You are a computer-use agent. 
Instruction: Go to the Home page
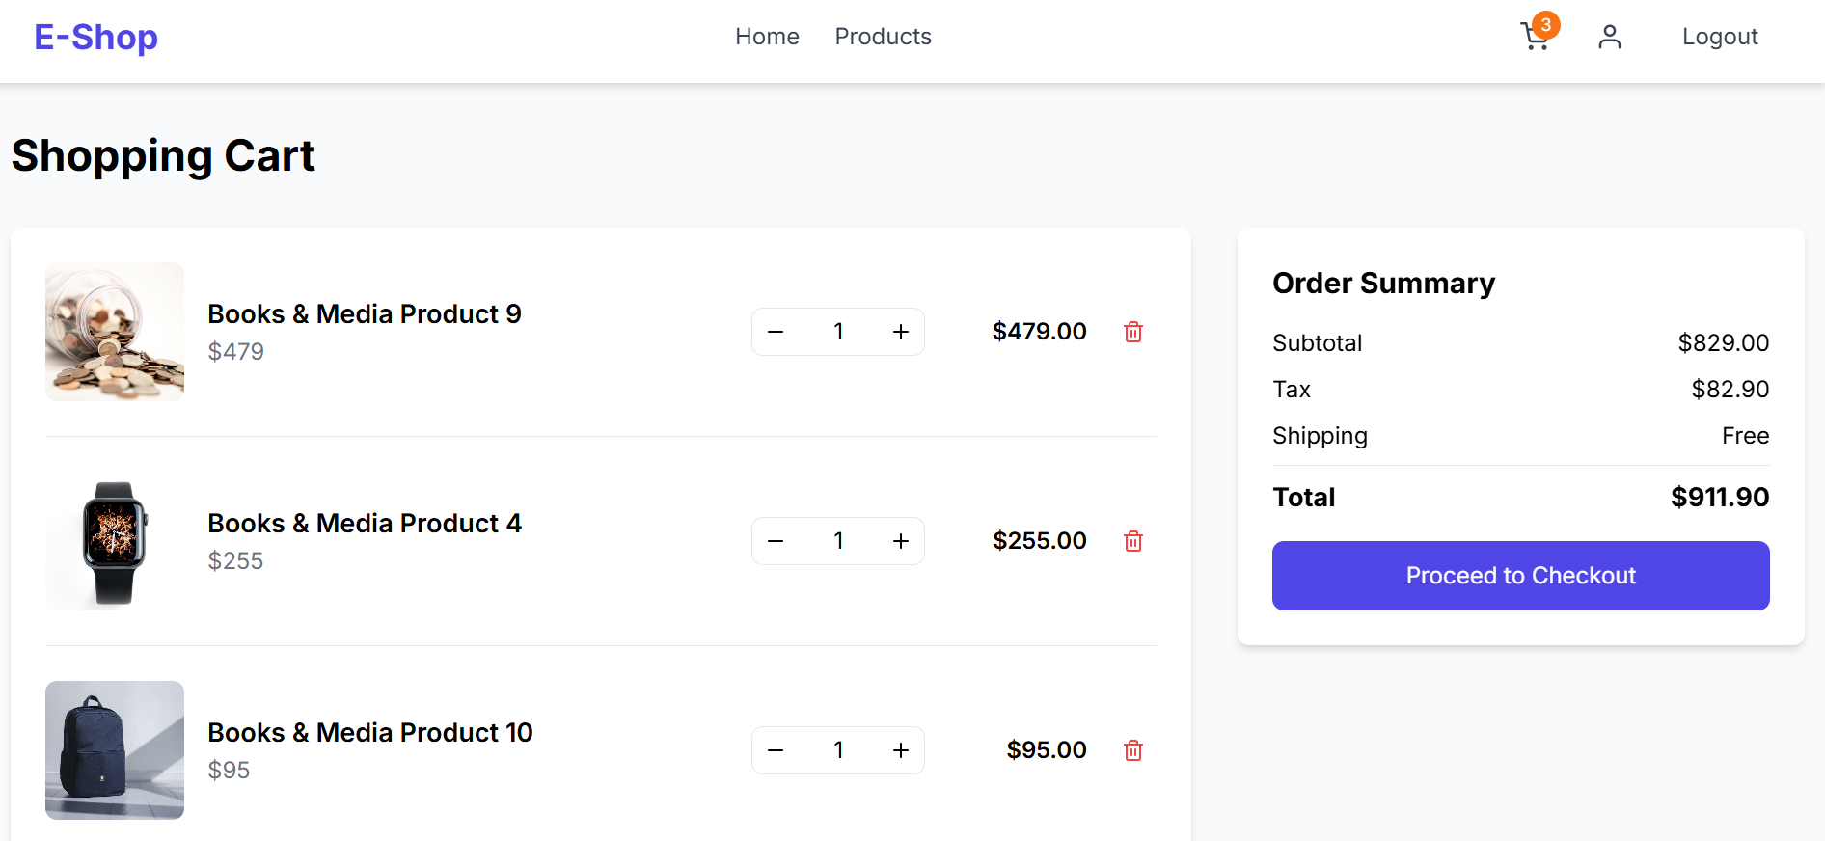767,37
